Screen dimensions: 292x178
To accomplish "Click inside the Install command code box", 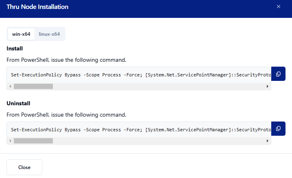I will [138, 75].
